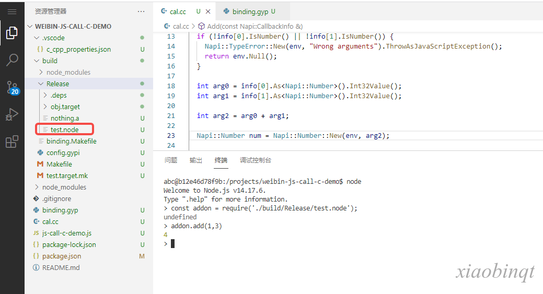Expand the .deps folder
Image resolution: width=543 pixels, height=294 pixels.
(45, 95)
